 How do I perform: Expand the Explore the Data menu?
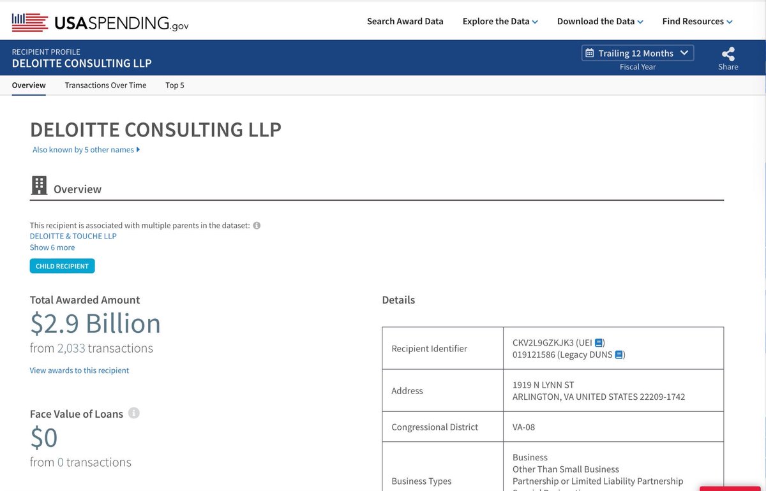pyautogui.click(x=500, y=21)
